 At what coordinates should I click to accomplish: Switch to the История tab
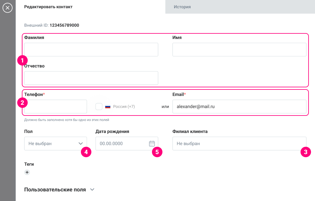click(182, 7)
